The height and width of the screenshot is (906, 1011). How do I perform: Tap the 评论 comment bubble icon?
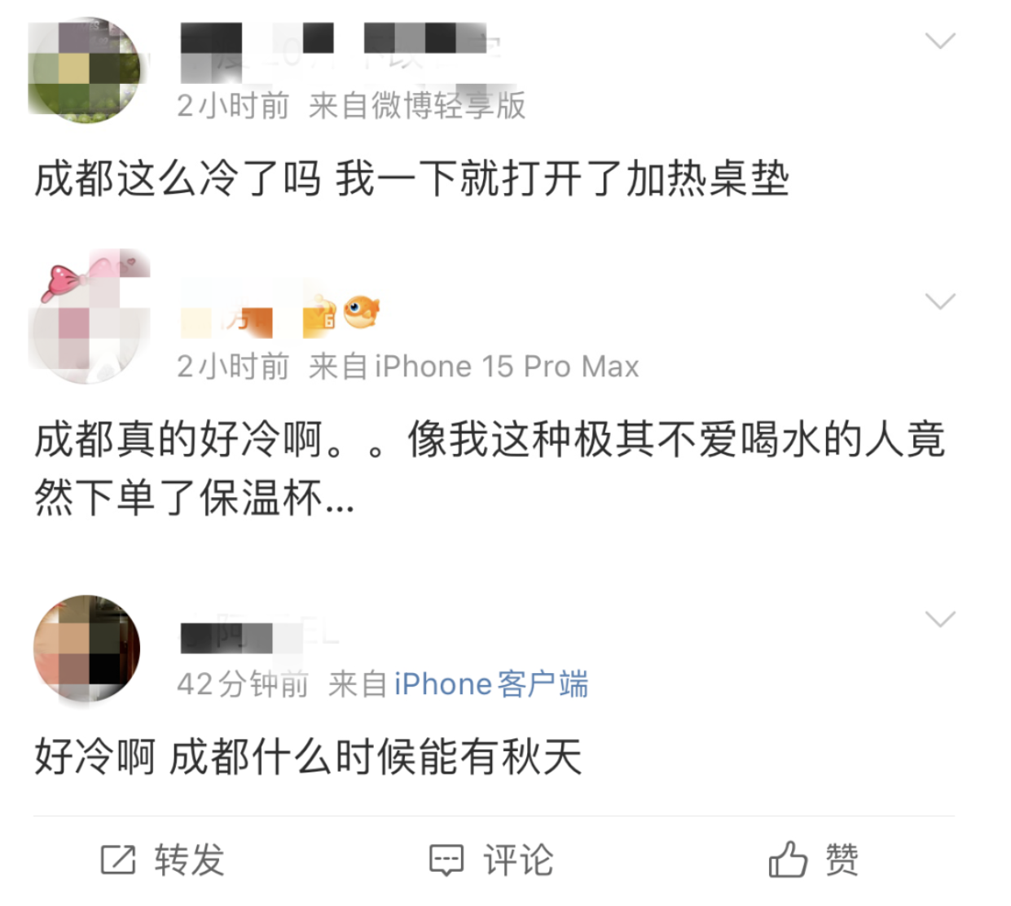coord(446,860)
